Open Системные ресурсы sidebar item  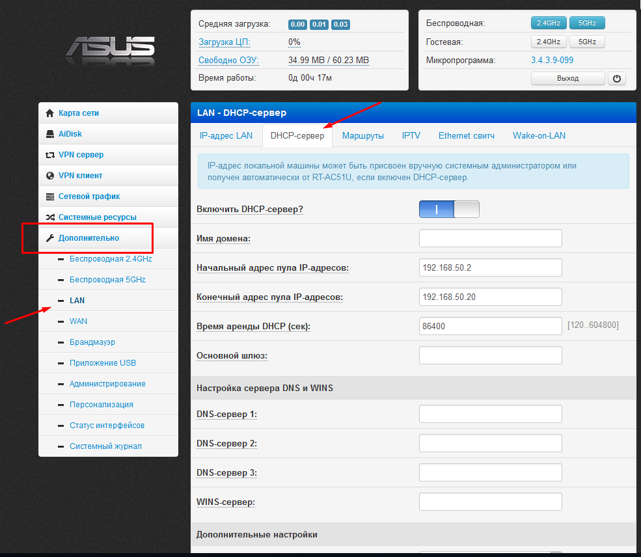(x=97, y=217)
